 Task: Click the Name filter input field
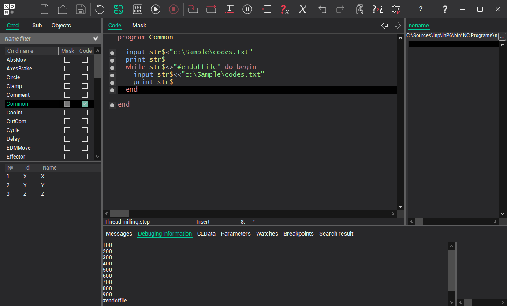(x=46, y=39)
